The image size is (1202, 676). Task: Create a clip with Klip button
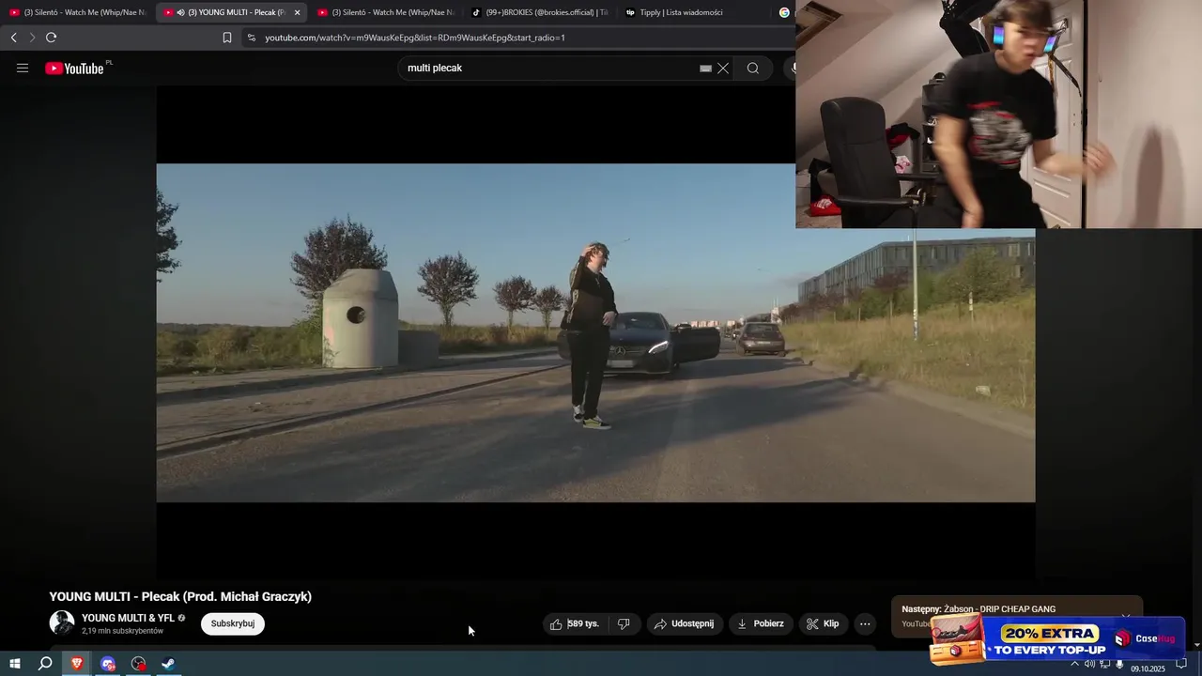point(823,623)
